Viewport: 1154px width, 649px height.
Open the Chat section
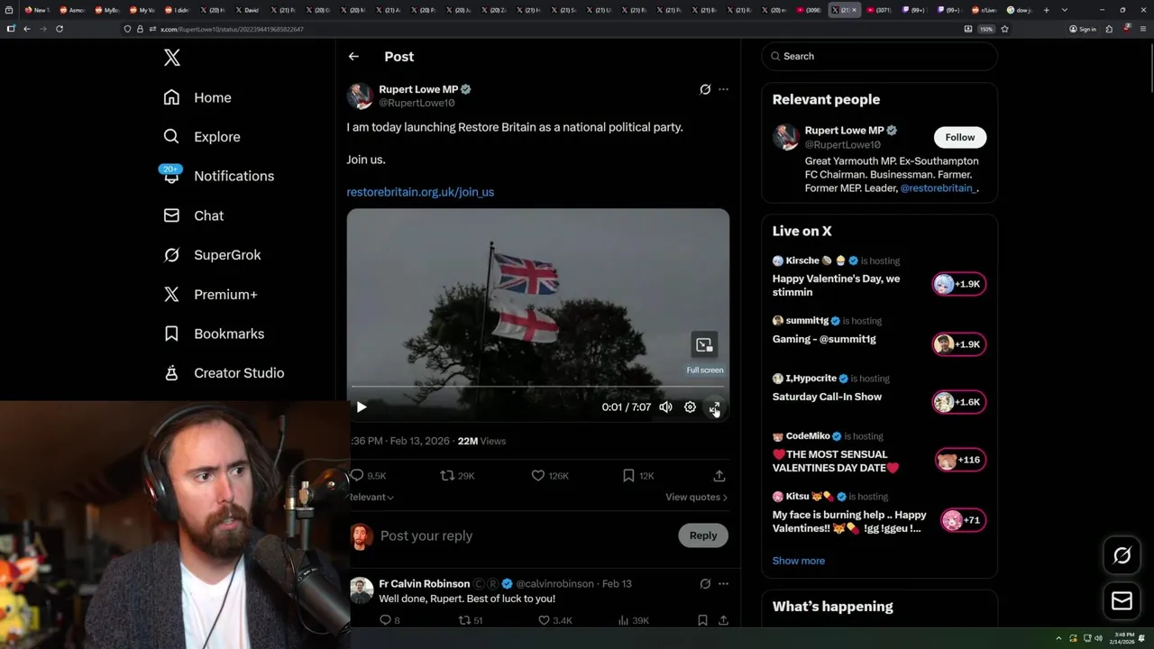(194, 215)
